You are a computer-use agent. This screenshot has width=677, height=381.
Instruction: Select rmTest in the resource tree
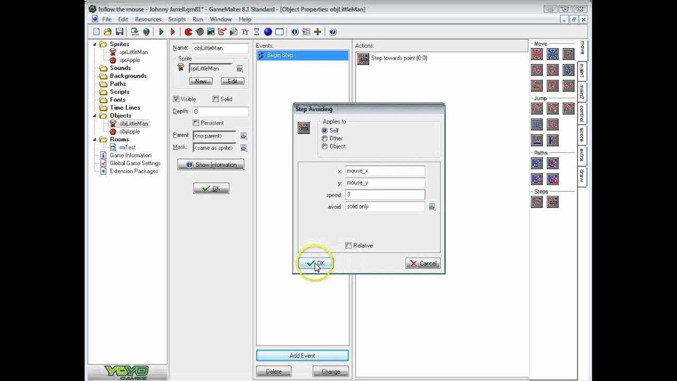(x=127, y=147)
